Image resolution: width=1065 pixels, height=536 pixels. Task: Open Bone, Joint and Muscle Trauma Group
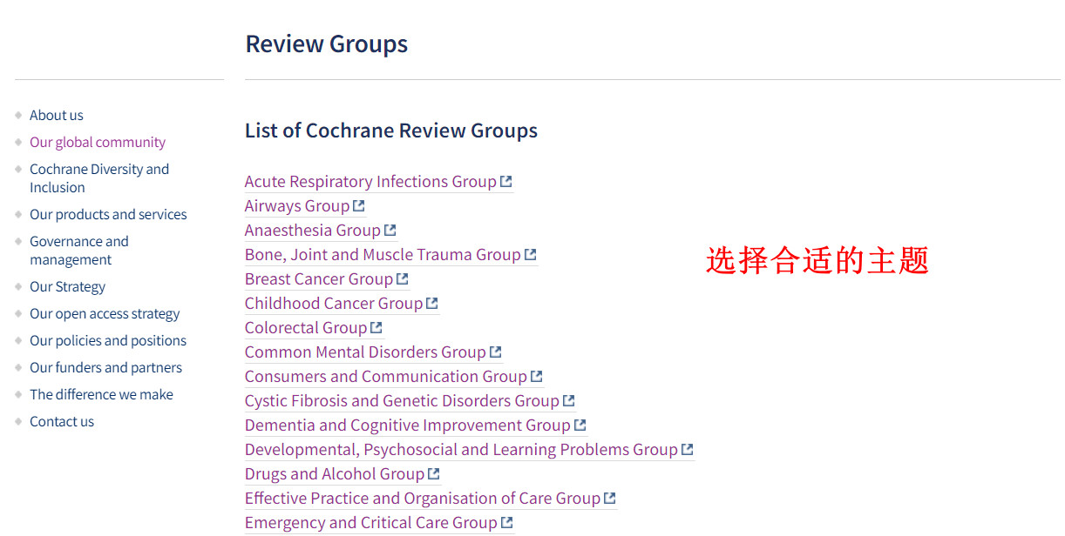point(383,255)
